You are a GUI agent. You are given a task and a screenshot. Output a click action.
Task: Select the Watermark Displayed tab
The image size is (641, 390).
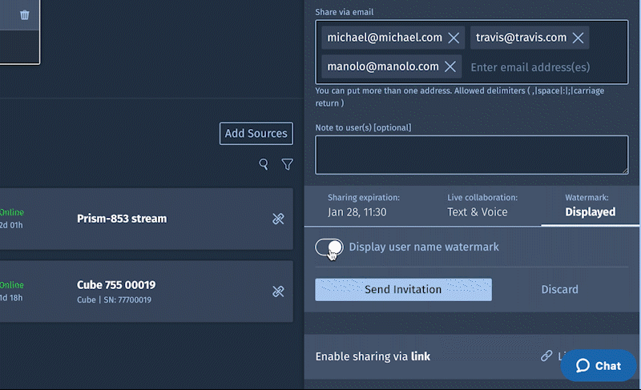pyautogui.click(x=590, y=205)
